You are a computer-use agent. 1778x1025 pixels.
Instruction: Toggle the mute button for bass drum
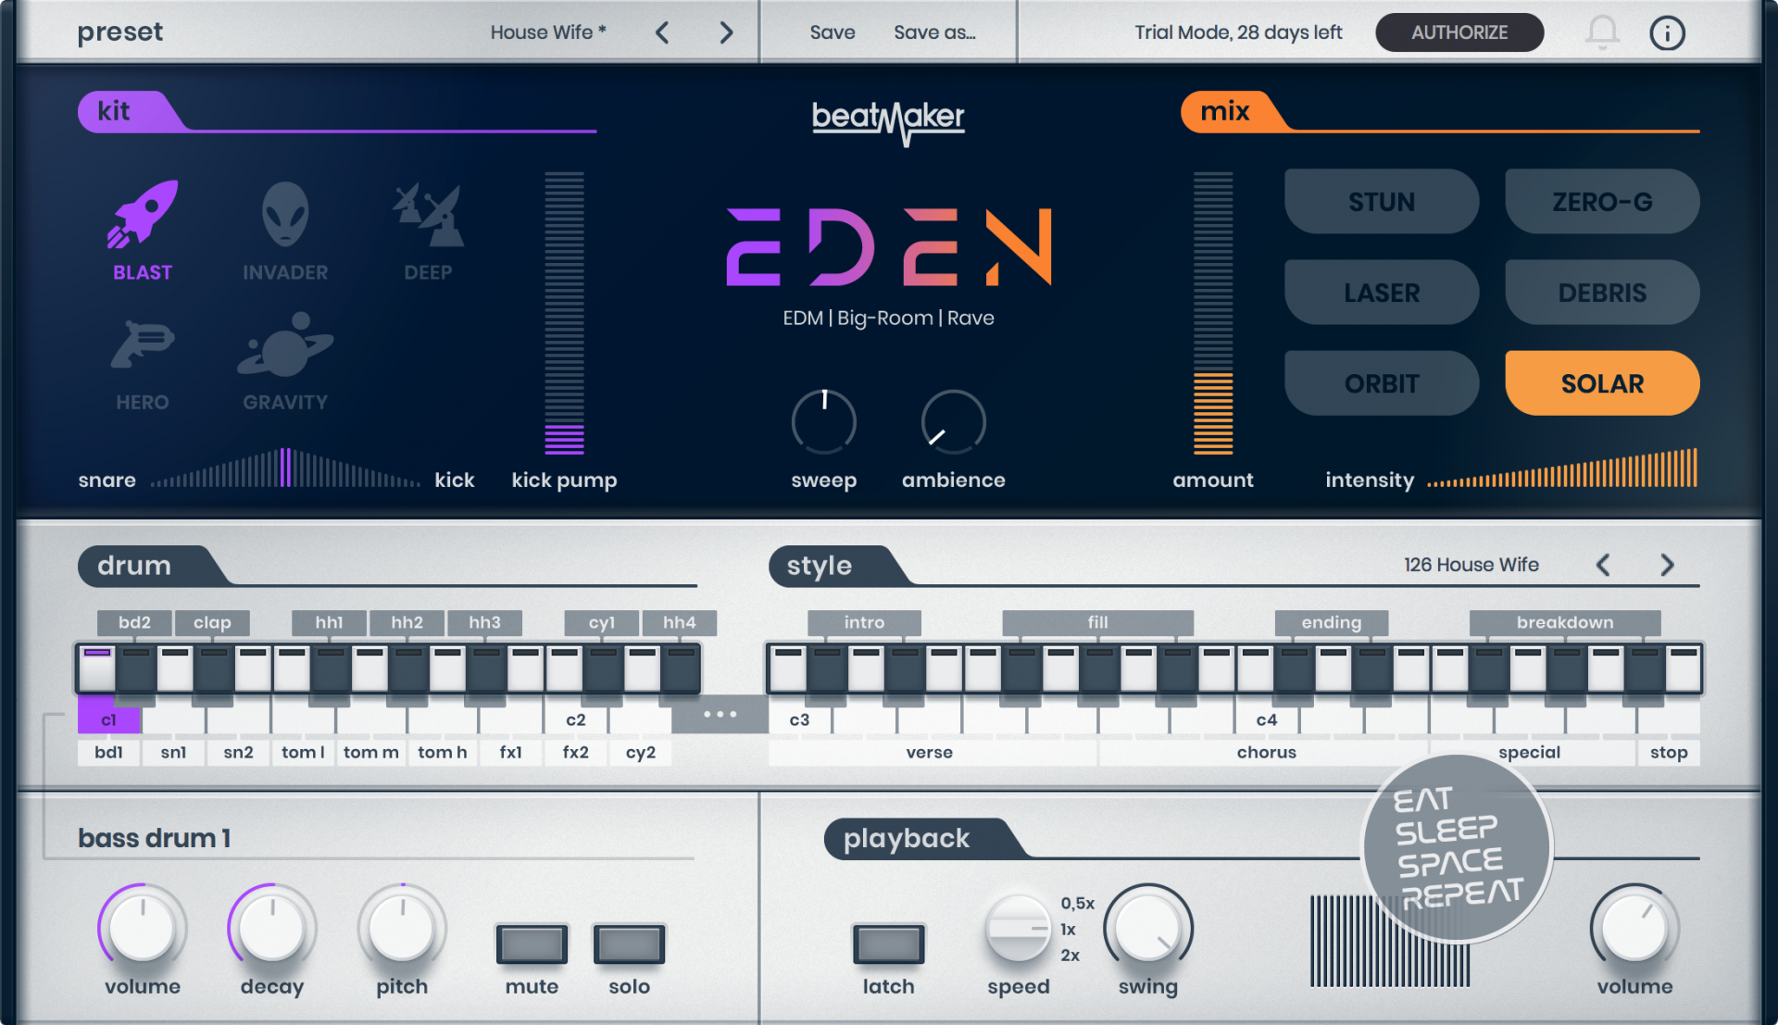(532, 944)
